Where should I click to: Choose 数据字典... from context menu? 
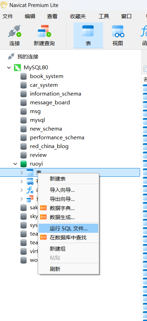68,208
